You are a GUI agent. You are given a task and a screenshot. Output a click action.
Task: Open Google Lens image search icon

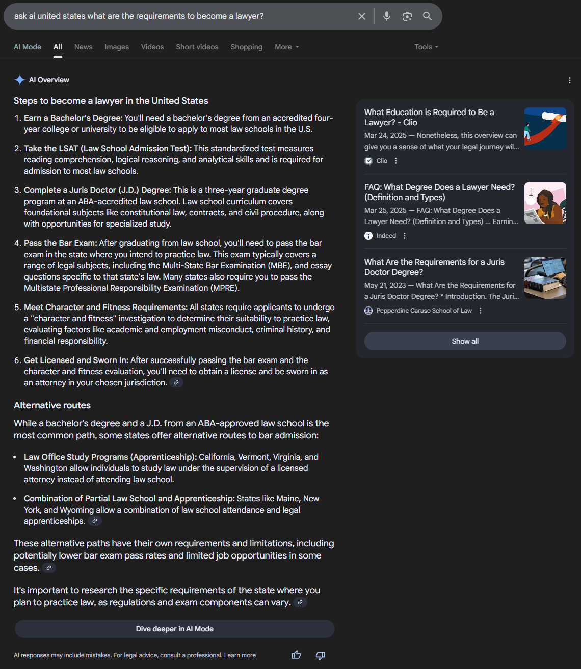(407, 16)
